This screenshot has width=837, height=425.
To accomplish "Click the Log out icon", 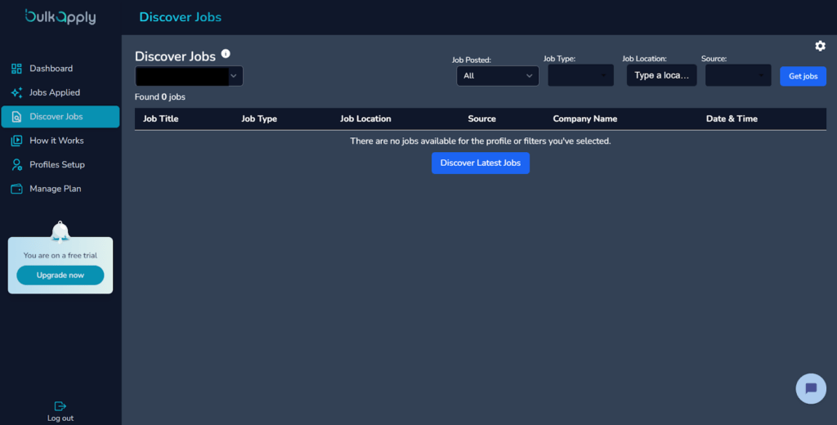I will (x=60, y=406).
